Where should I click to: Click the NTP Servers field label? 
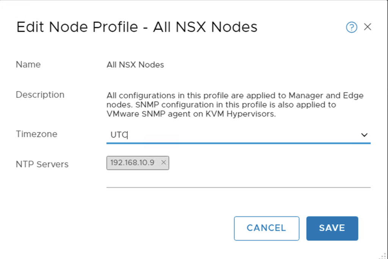coord(42,164)
